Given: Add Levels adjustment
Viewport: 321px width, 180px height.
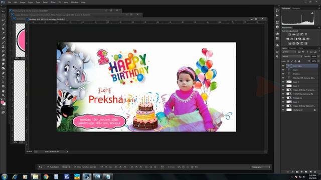Looking at the screenshot, I should click(294, 34).
